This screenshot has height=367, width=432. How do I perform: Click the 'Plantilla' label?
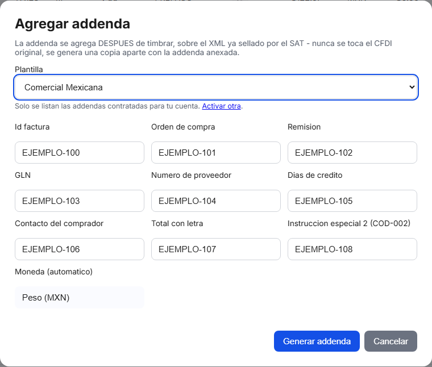29,69
